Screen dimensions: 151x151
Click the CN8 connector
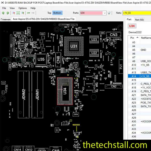coord(58,60)
